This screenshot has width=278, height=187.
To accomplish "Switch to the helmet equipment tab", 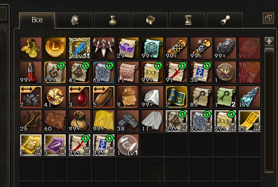I will coord(75,20).
